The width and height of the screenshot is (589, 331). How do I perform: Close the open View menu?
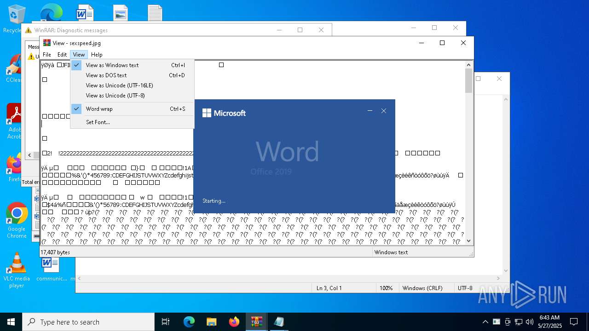(79, 54)
